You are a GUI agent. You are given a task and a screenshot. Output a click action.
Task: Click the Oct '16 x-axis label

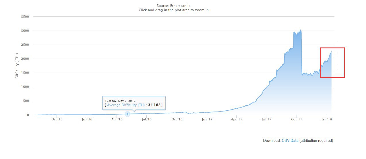pos(177,119)
